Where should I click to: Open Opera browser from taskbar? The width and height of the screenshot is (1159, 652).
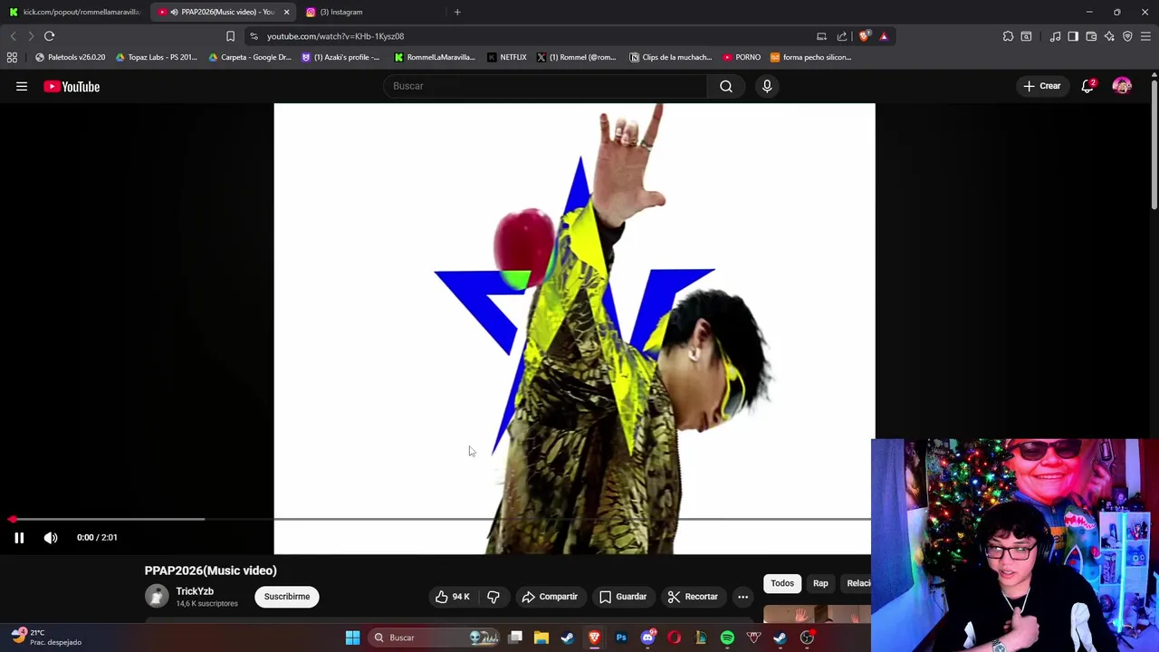click(674, 638)
